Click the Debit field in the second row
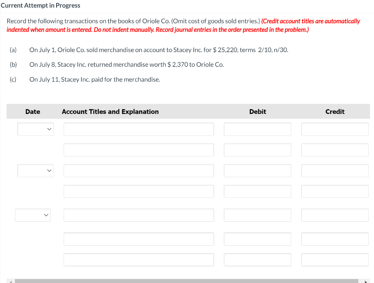Viewport: 374px width, 283px height. pyautogui.click(x=257, y=150)
